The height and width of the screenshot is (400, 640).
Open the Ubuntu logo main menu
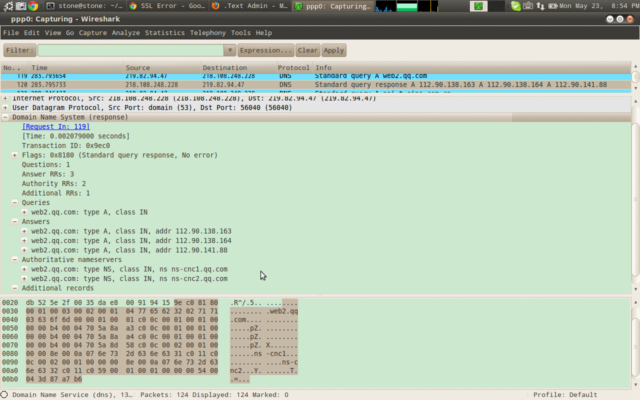pyautogui.click(x=8, y=6)
